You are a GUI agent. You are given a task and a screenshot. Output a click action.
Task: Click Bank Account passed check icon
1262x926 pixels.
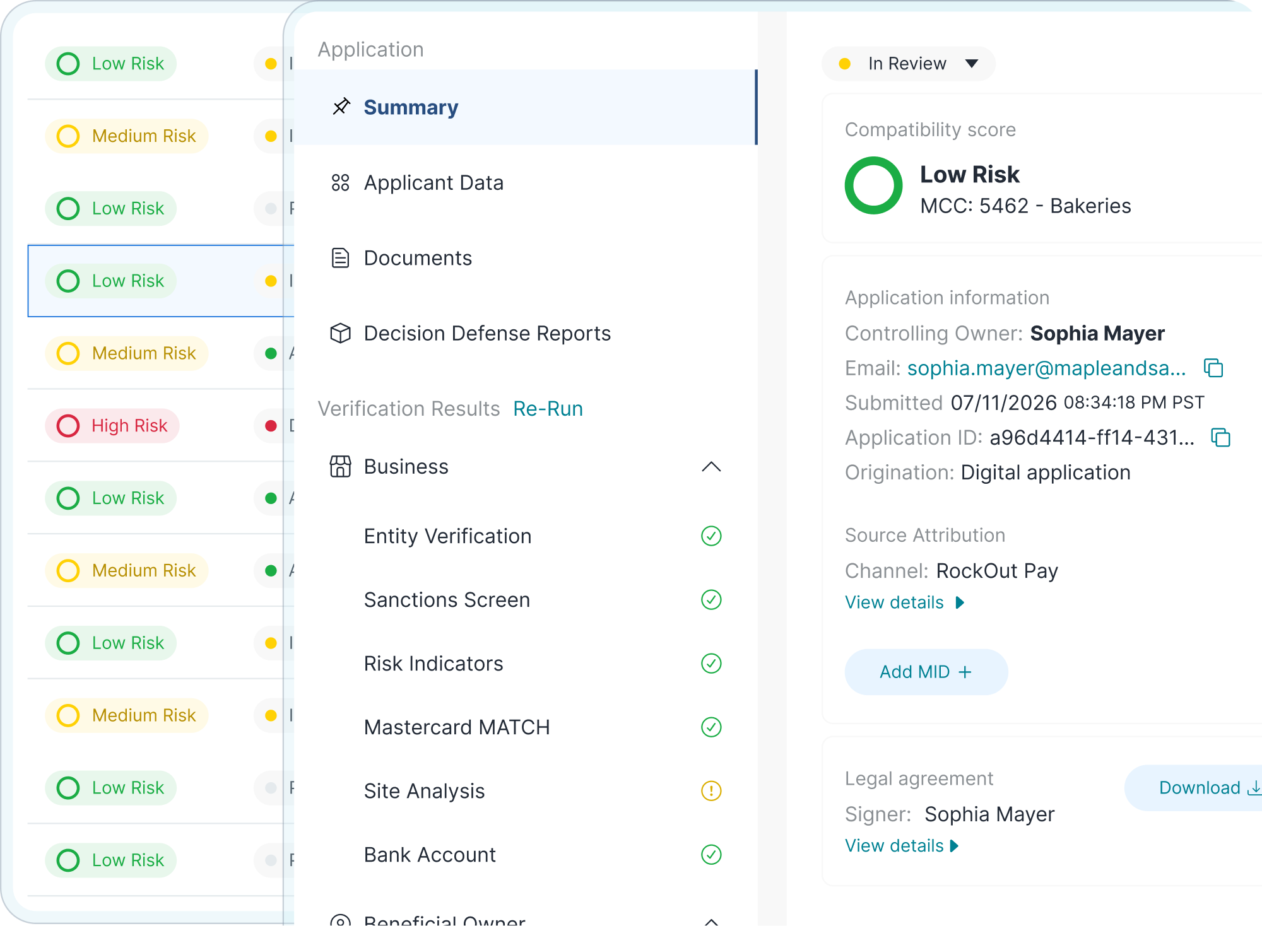point(711,855)
